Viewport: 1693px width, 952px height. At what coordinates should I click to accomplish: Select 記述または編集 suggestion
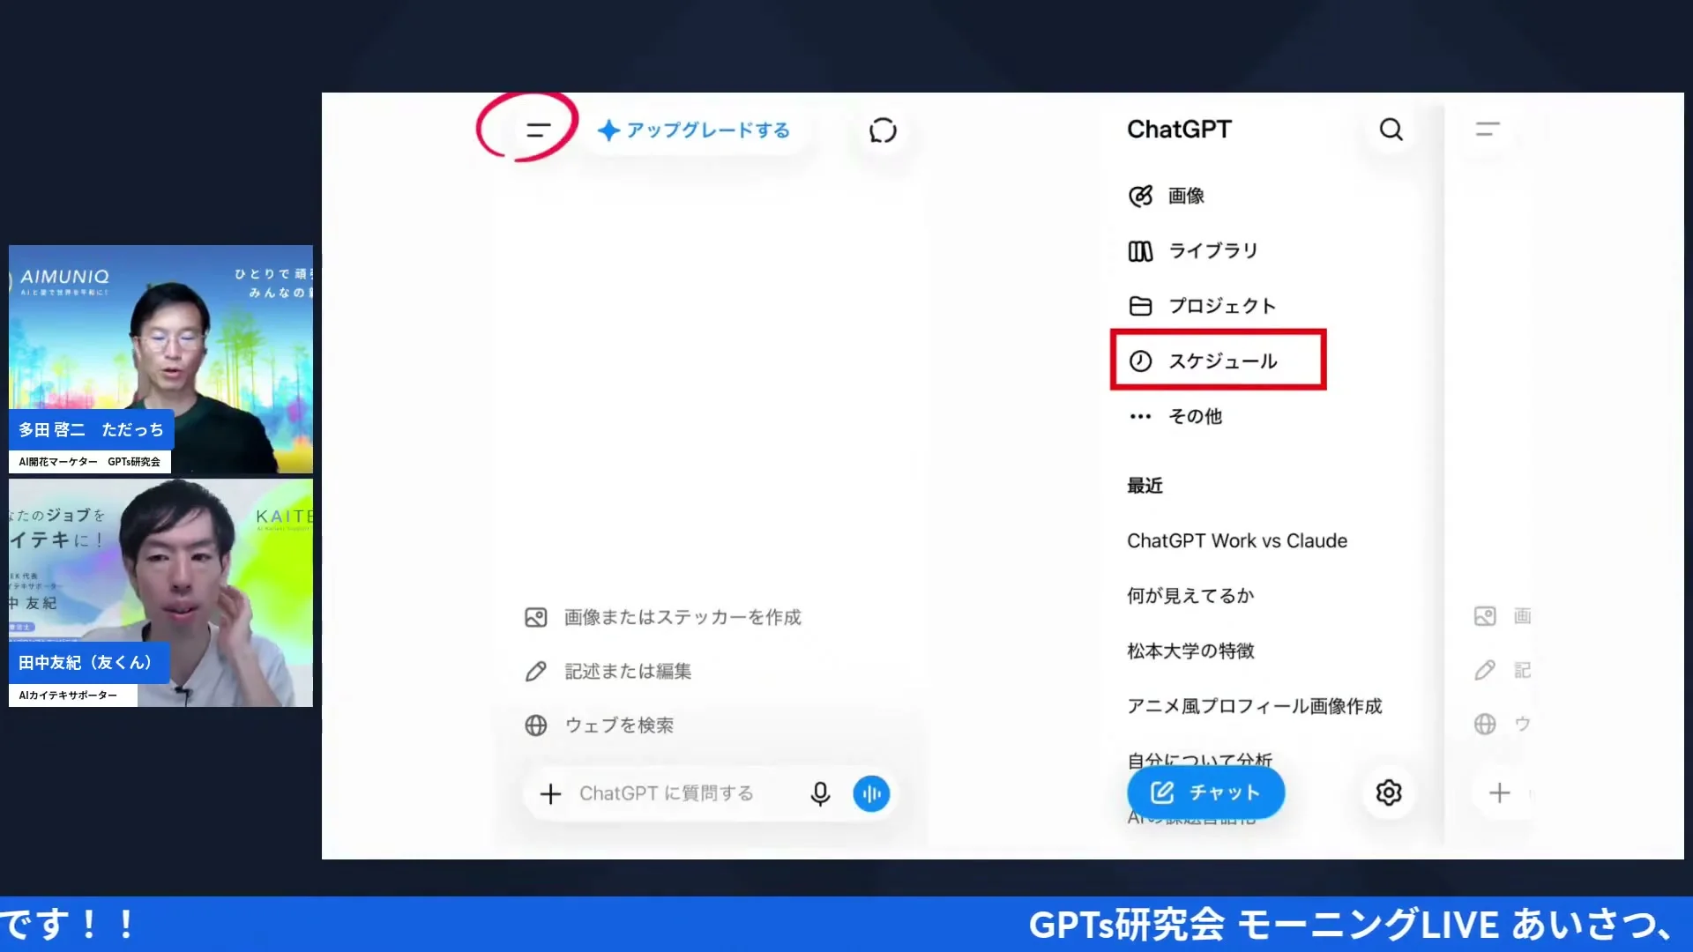pos(608,671)
